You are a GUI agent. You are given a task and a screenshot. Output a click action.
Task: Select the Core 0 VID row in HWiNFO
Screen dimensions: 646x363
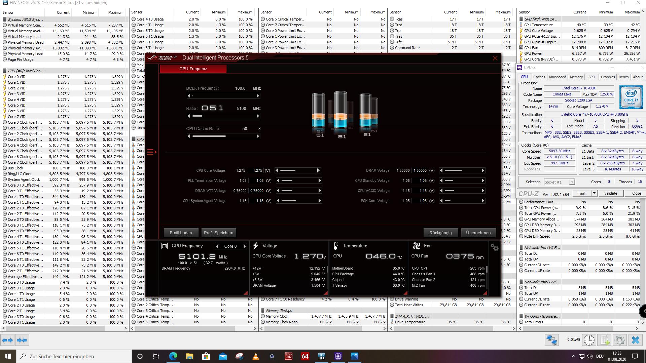click(x=65, y=77)
